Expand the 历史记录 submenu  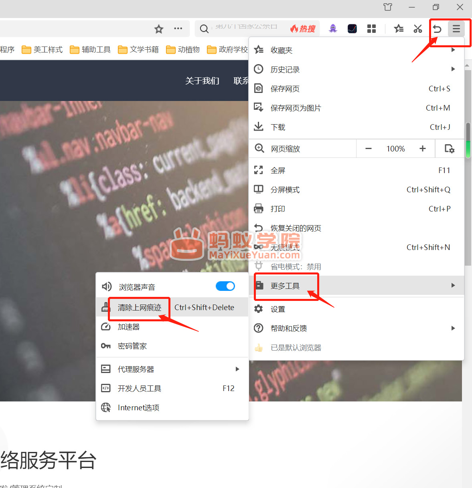tap(357, 69)
